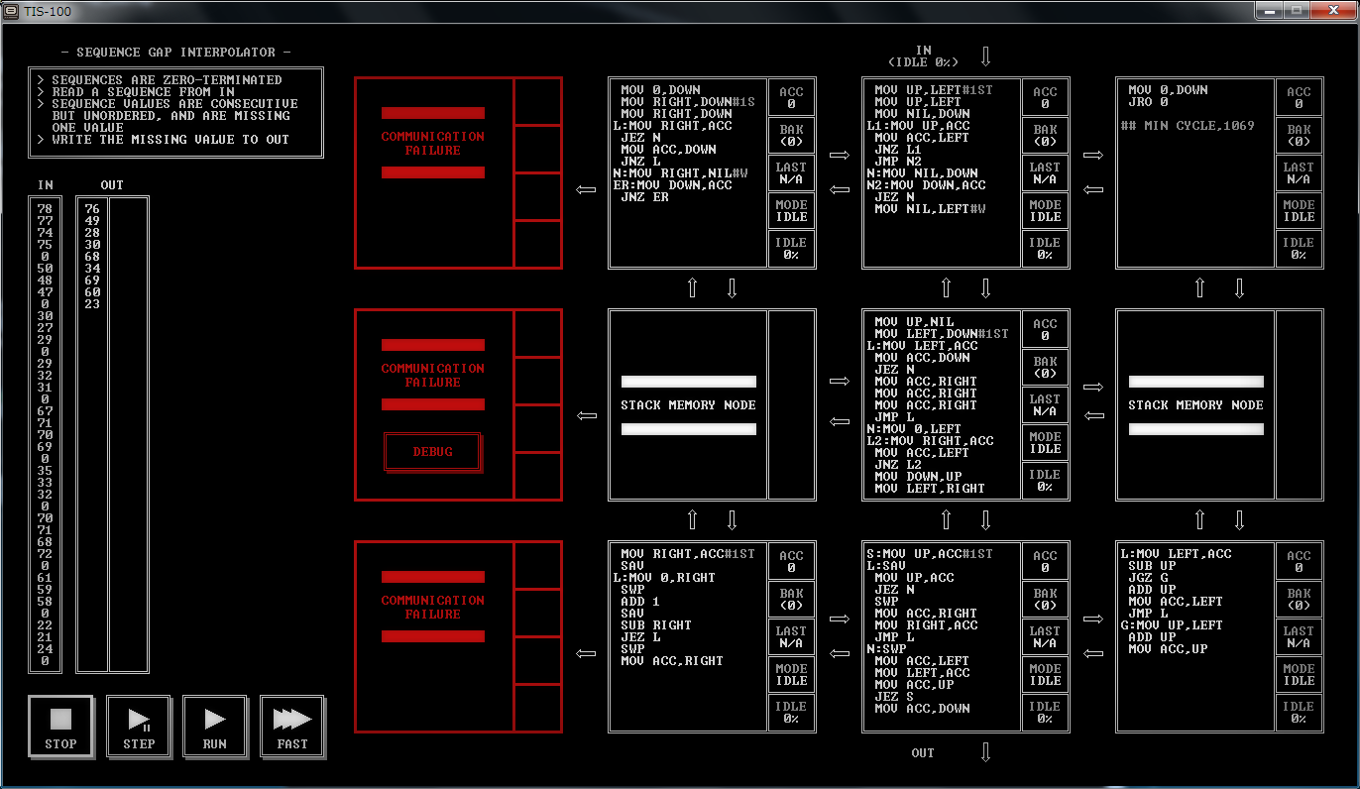1360x789 pixels.
Task: Select the line 'MOV LEFT,RIGHT'
Action: tap(930, 489)
